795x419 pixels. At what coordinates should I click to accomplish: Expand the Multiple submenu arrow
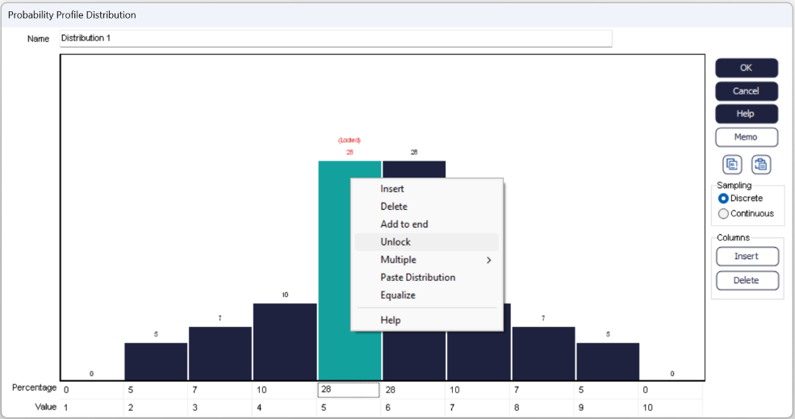coord(488,260)
